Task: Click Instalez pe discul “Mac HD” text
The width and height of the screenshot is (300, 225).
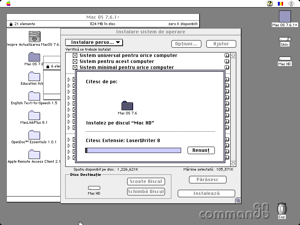Action: point(120,123)
